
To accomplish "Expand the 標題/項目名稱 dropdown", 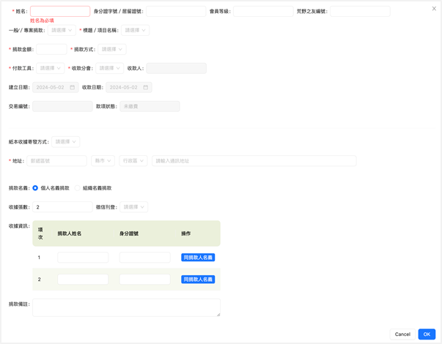I will [x=135, y=31].
